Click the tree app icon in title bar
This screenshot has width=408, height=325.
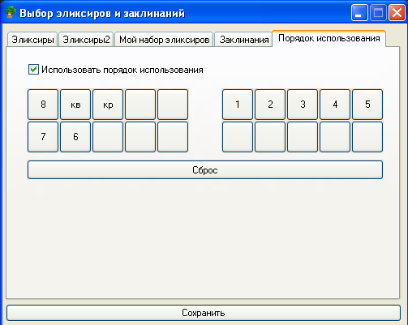(11, 12)
